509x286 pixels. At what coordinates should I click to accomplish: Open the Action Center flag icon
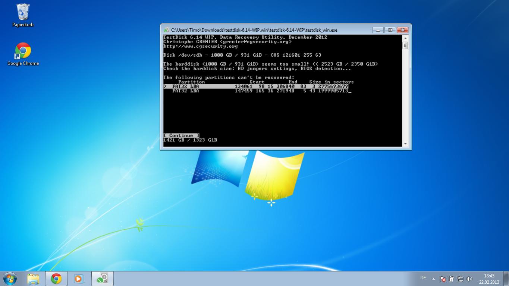tap(443, 279)
